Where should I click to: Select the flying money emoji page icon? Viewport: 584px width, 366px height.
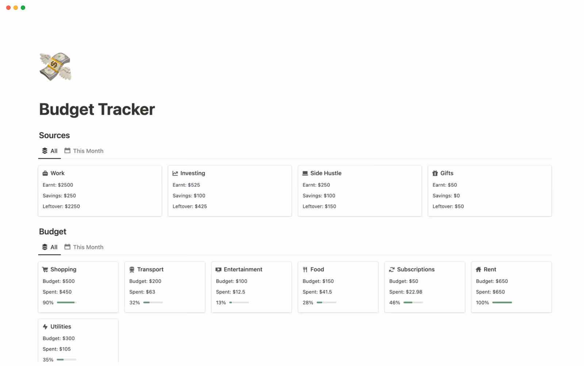tap(55, 66)
